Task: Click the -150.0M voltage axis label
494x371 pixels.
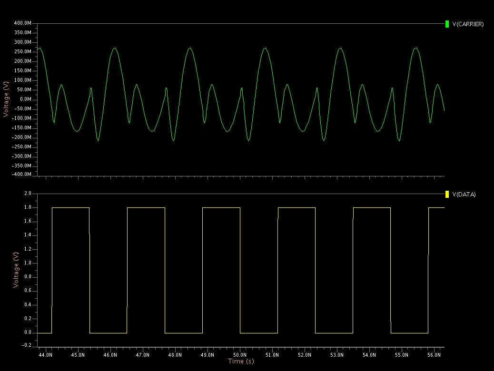Action: point(21,127)
